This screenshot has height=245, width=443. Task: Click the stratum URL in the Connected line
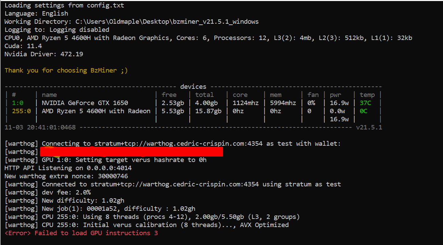coord(175,184)
